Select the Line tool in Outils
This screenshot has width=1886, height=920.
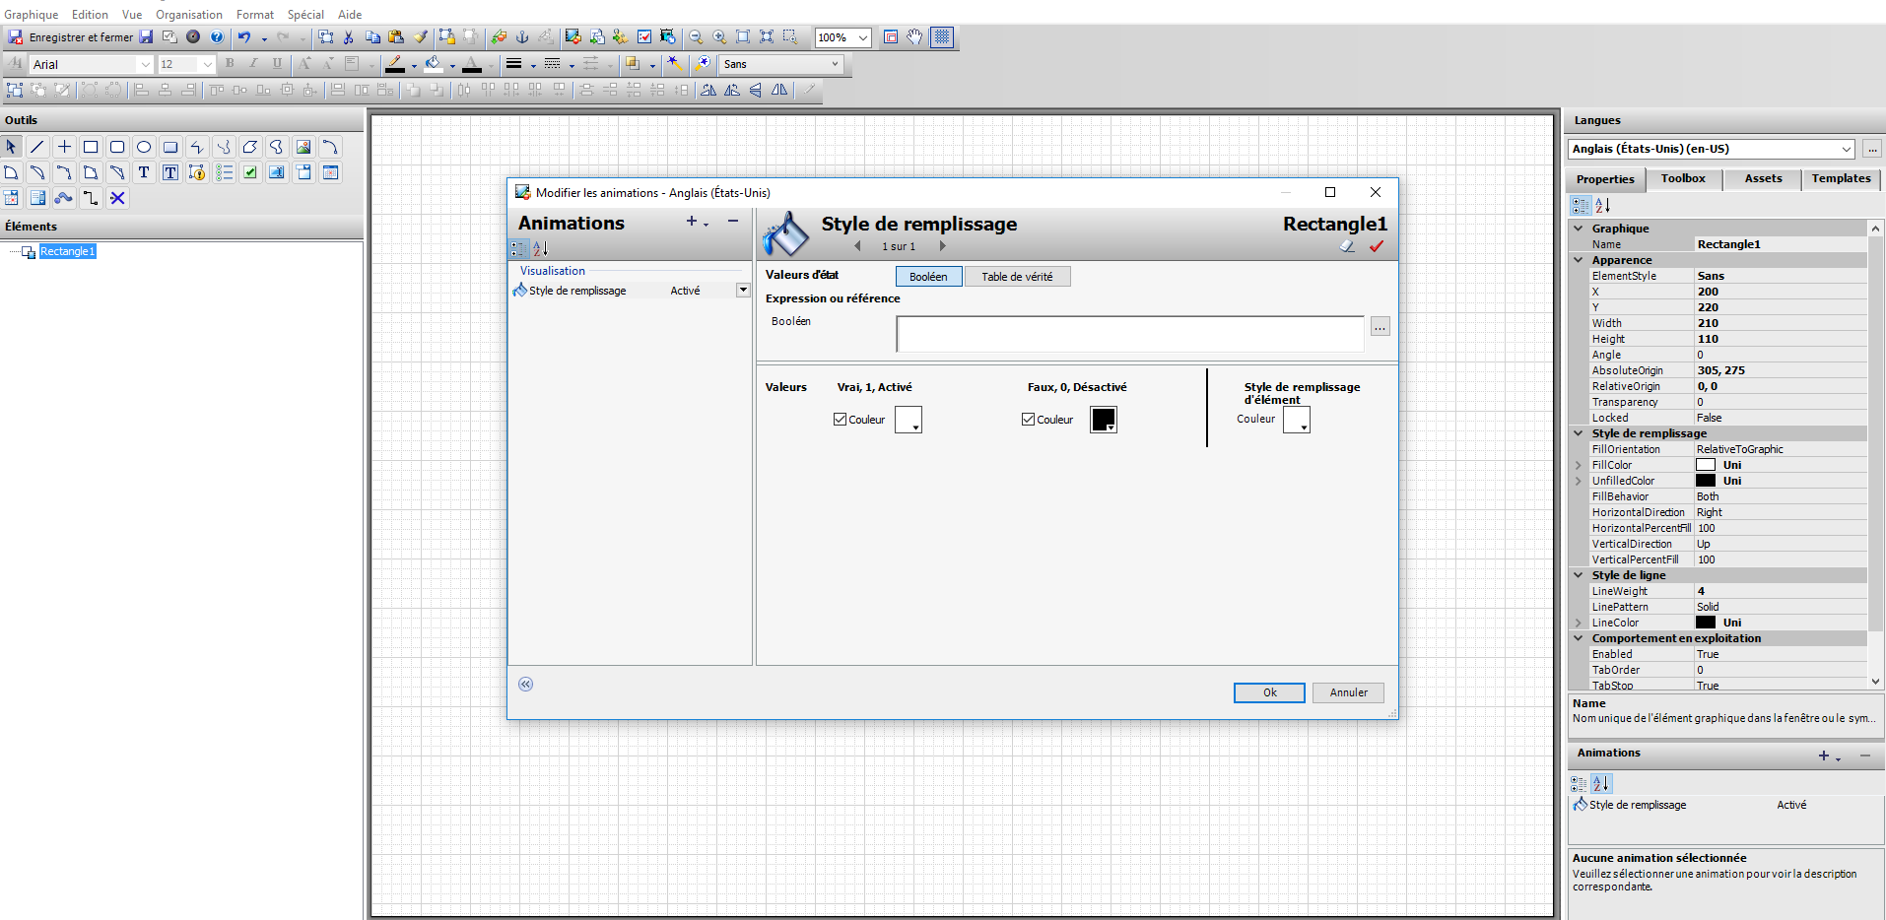(37, 147)
